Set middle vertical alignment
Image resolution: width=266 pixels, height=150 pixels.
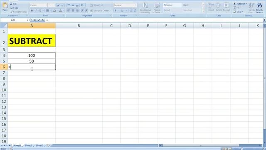tap(73, 5)
